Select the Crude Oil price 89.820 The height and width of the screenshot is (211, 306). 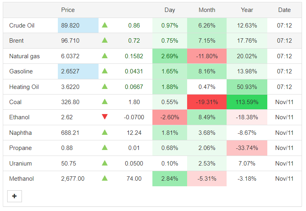[x=70, y=26]
